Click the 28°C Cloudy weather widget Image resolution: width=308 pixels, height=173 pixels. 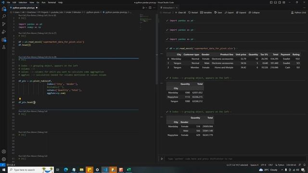(269, 170)
